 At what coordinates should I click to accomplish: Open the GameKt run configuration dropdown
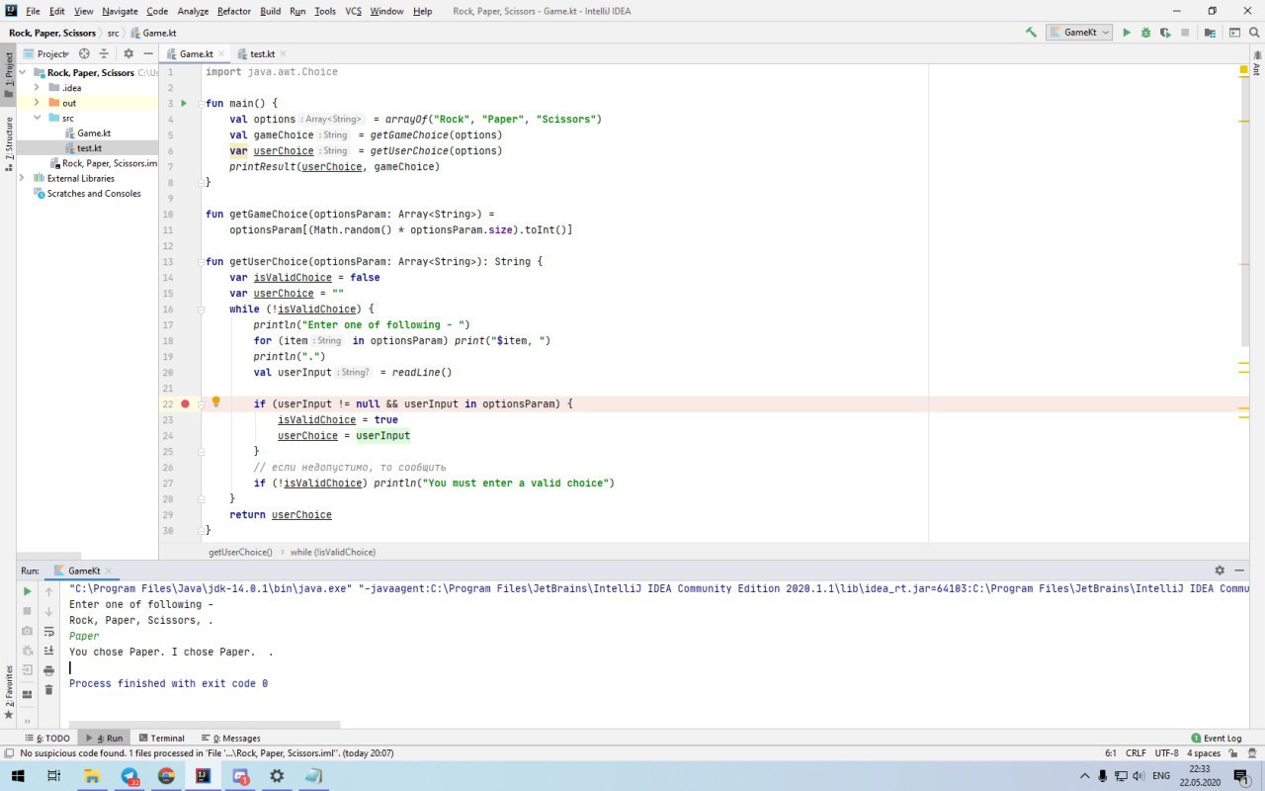1079,33
